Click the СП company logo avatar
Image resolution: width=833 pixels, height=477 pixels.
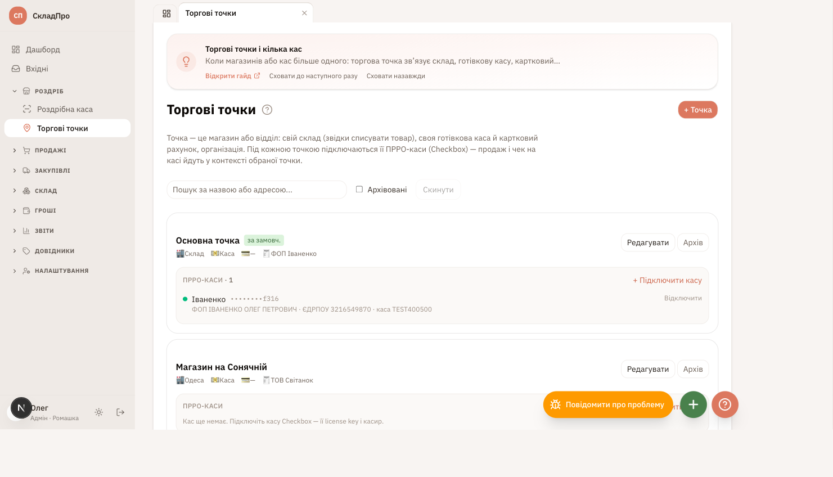[18, 16]
